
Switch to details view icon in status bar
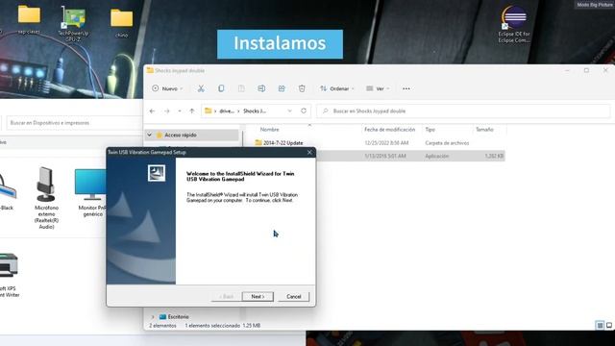point(600,325)
